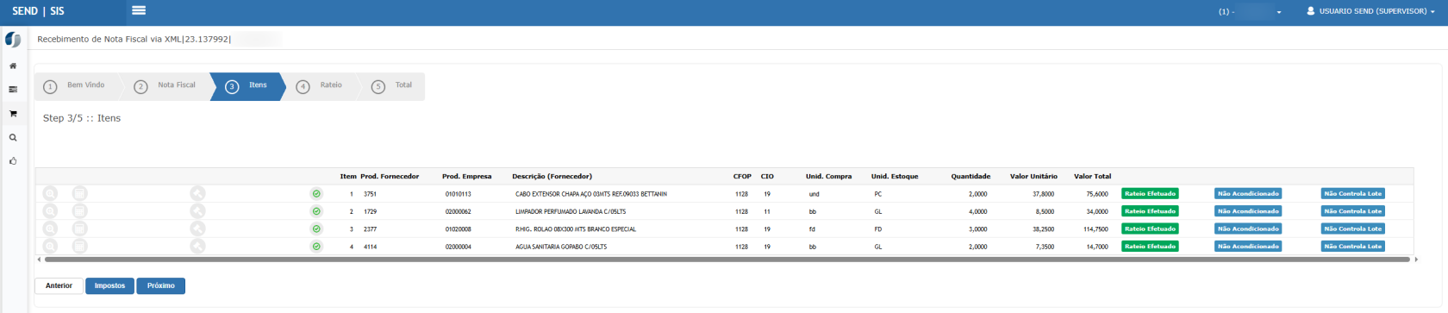Click supplier product code 1729
1448x313 pixels.
point(370,212)
